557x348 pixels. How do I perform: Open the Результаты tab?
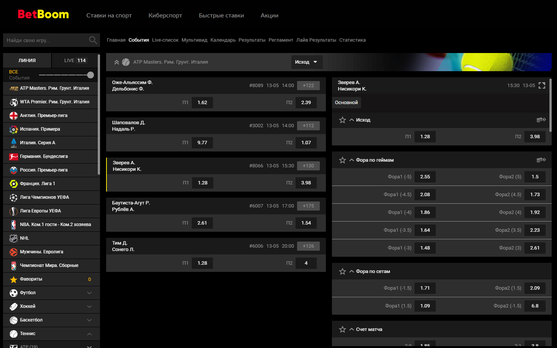[x=252, y=40]
